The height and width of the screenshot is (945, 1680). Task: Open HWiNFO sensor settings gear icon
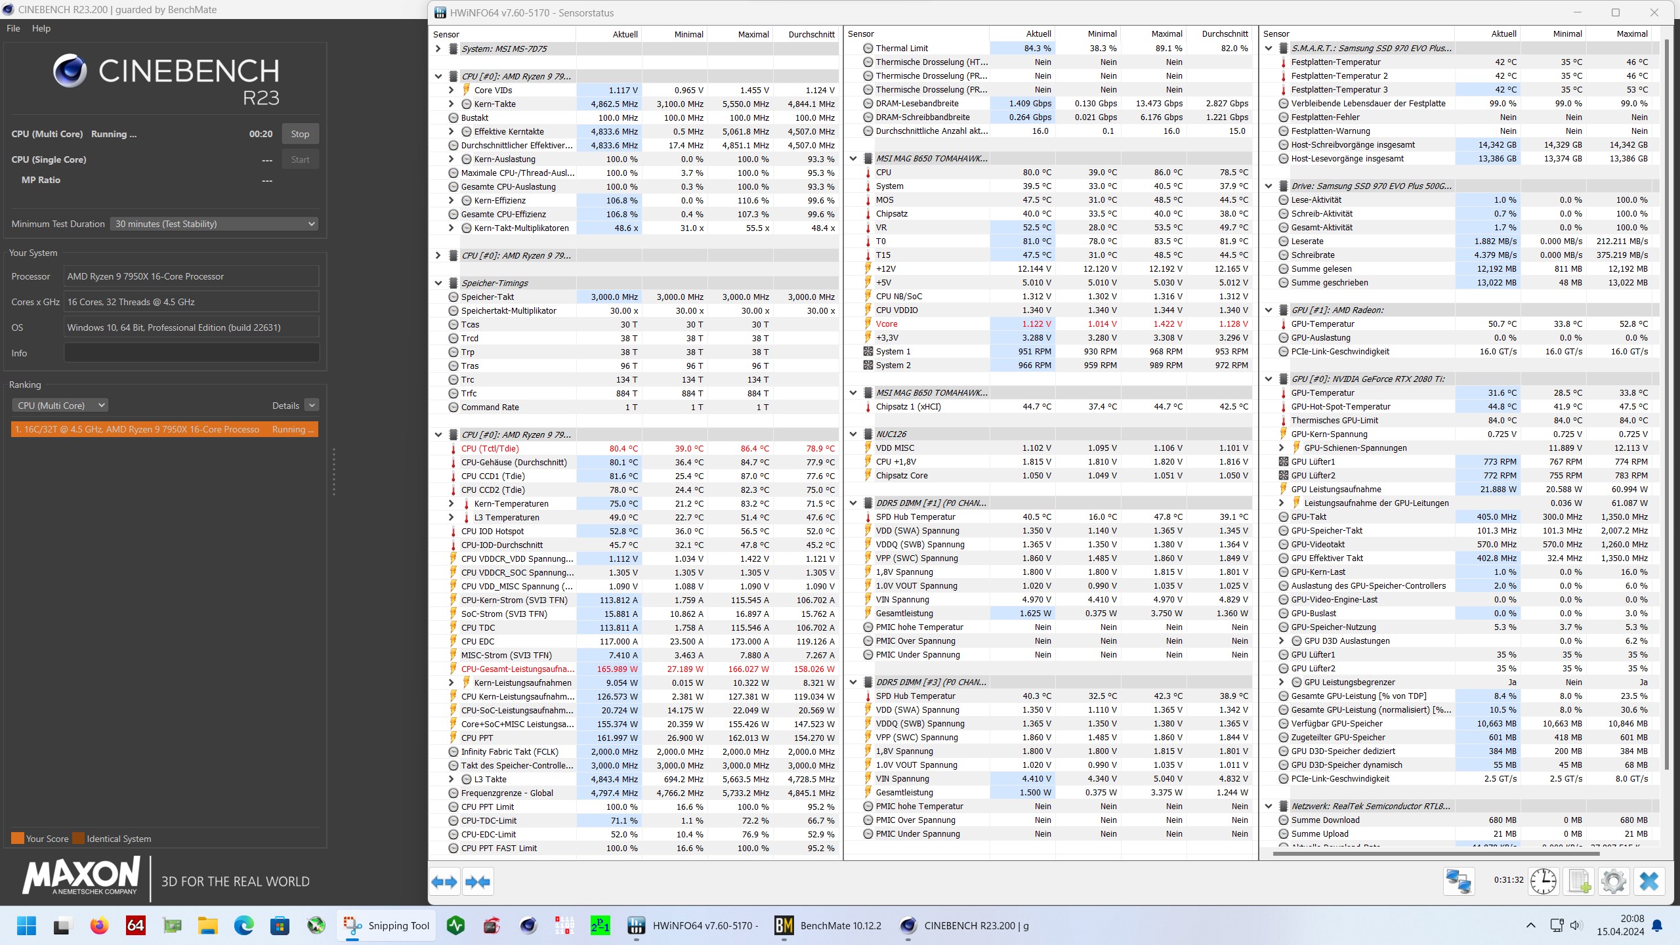pyautogui.click(x=1614, y=881)
